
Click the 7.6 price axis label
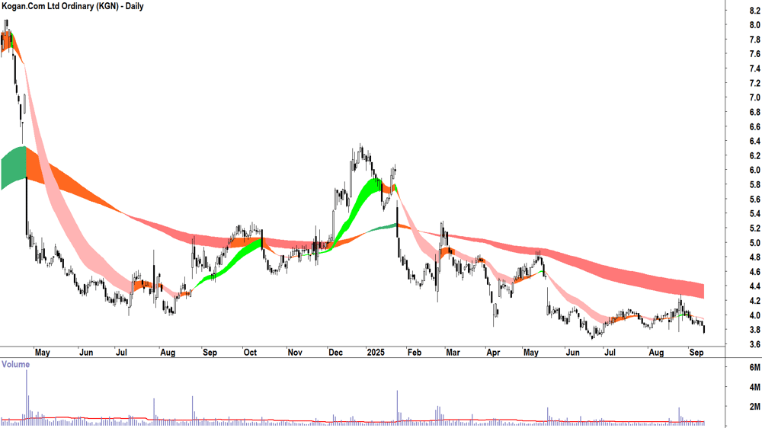coord(754,54)
